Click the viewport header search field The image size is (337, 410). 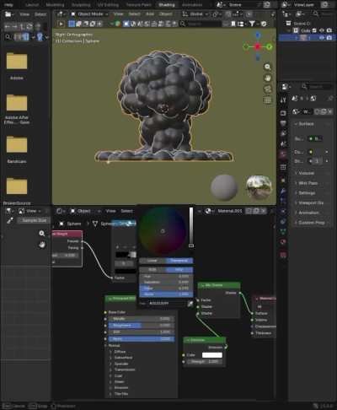201,24
